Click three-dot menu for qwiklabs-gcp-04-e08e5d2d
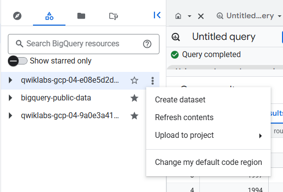 153,81
